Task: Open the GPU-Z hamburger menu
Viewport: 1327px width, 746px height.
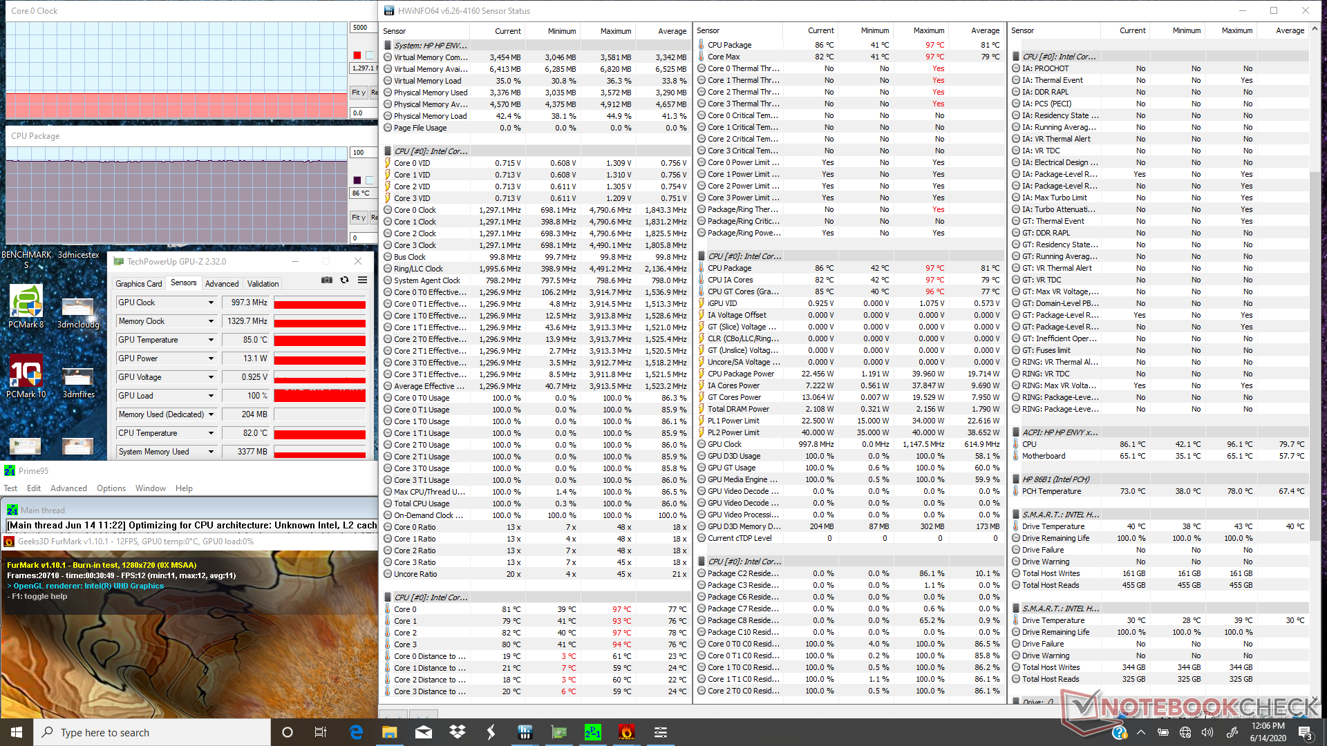Action: tap(362, 280)
